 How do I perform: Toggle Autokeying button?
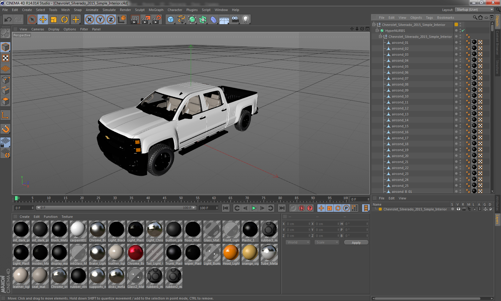[301, 208]
